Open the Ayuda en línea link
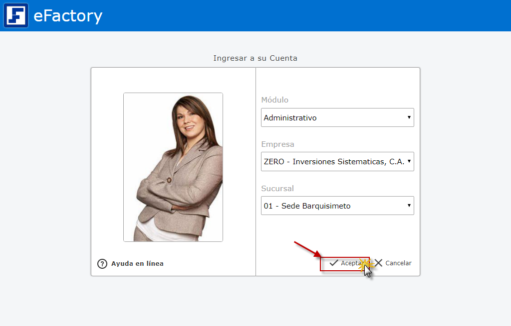511x326 pixels. pos(137,264)
